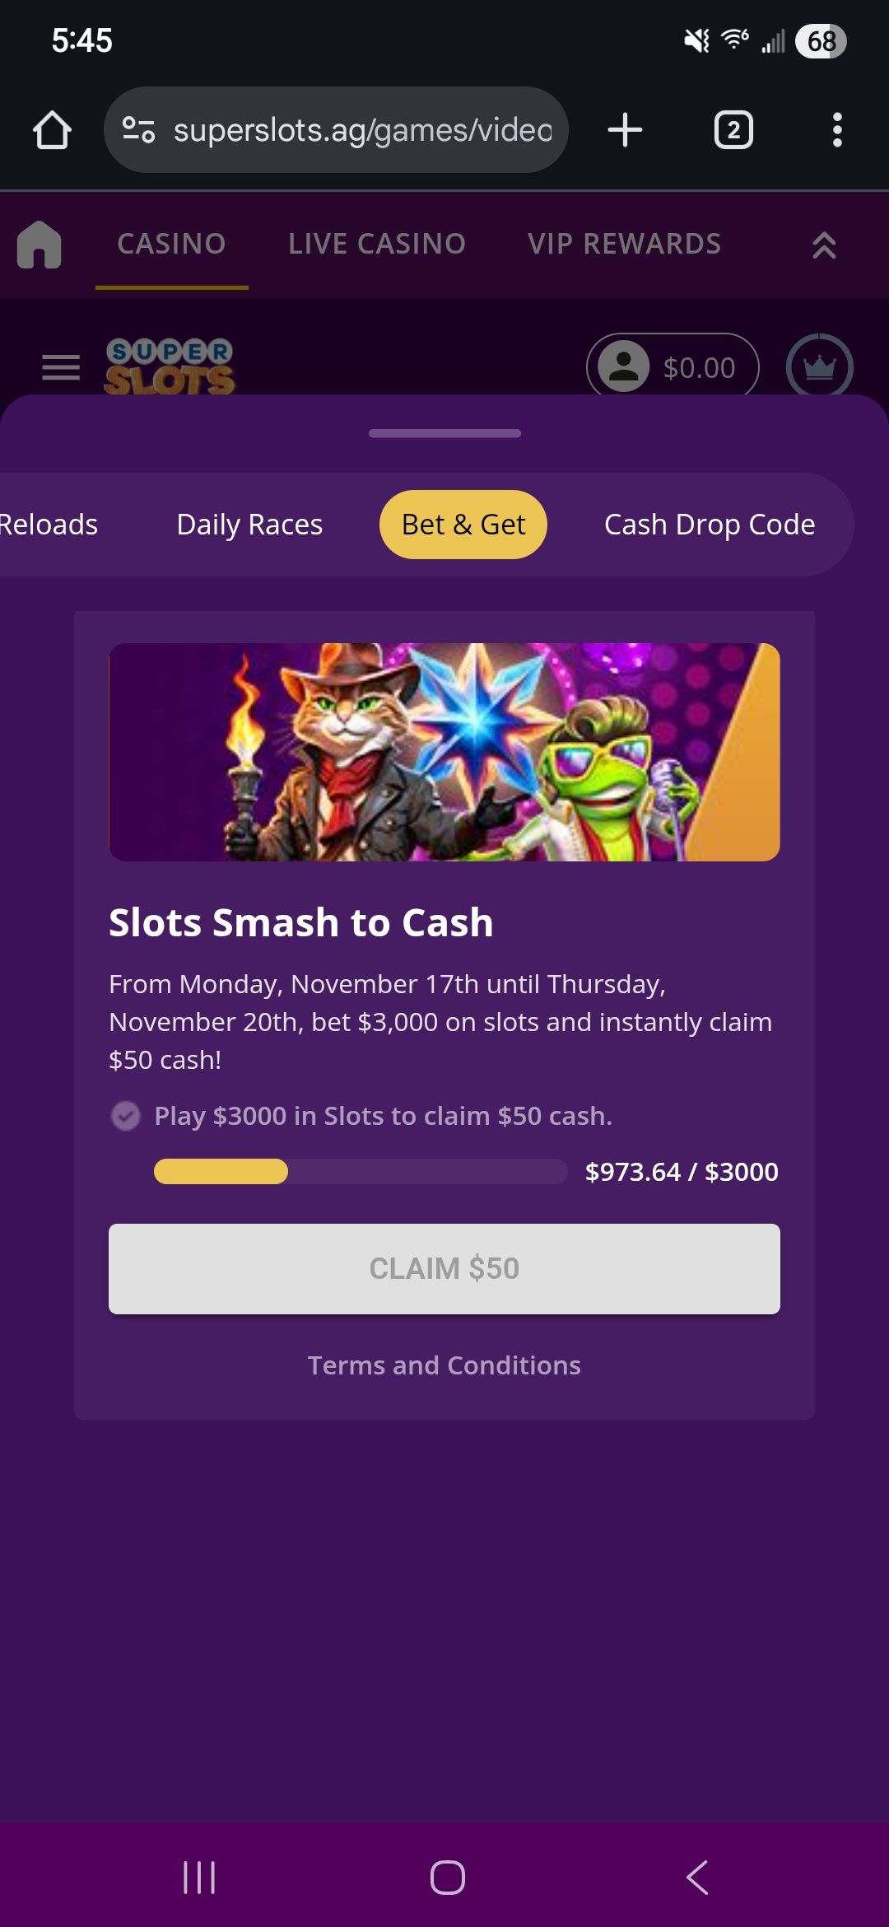Open the tab switcher showing 2 tabs

click(x=733, y=130)
